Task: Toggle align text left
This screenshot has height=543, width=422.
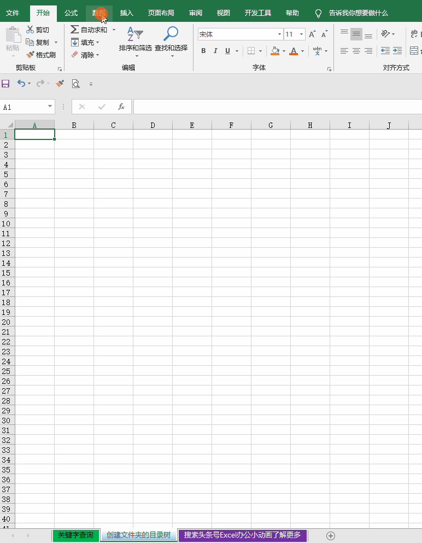Action: tap(344, 51)
